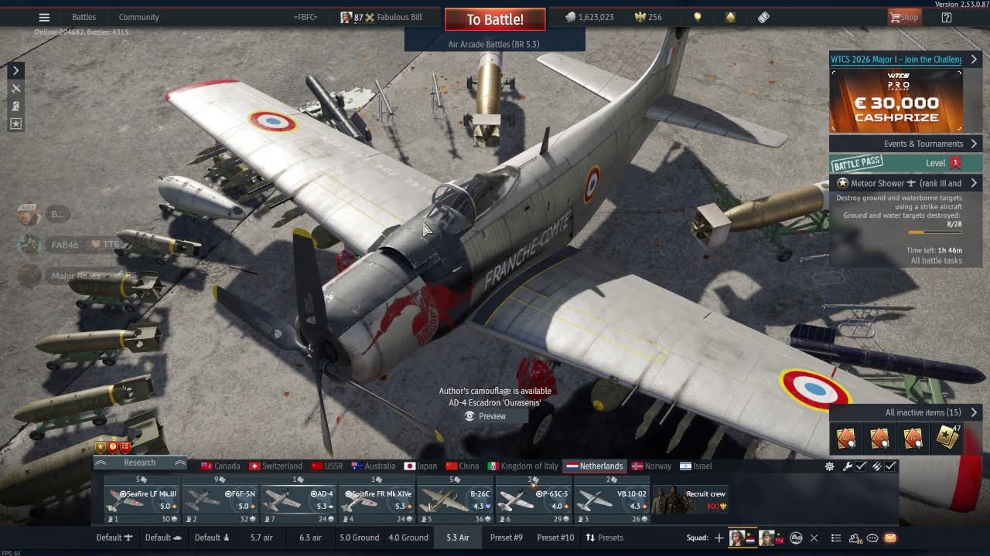This screenshot has width=990, height=556.
Task: Toggle the auto-repair wrench checkbox
Action: tap(861, 466)
